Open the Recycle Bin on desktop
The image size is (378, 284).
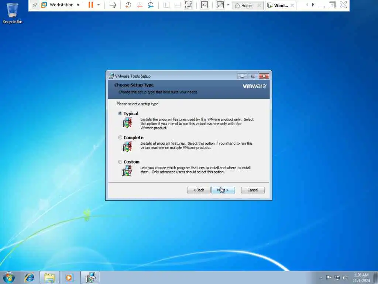(12, 13)
